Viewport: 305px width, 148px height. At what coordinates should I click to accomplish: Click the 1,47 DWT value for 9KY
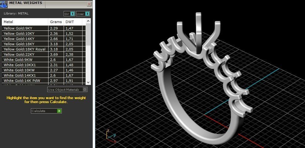[x=70, y=28]
